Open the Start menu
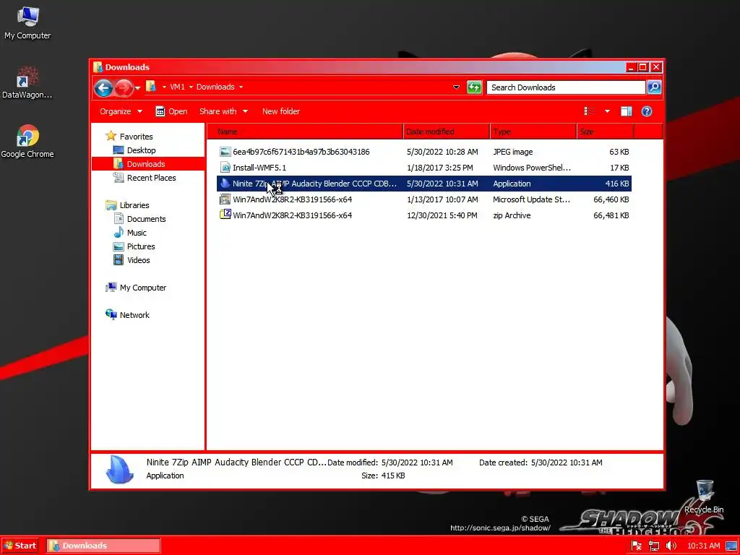This screenshot has width=740, height=555. click(x=20, y=546)
